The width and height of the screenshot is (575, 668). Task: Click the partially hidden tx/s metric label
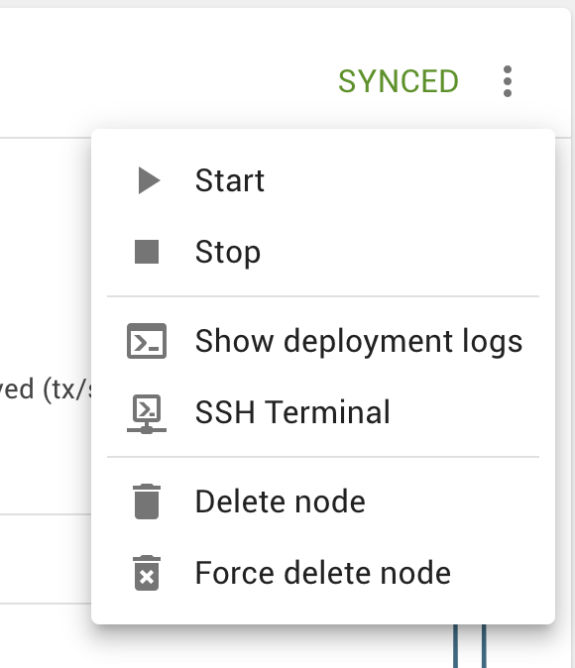46,389
